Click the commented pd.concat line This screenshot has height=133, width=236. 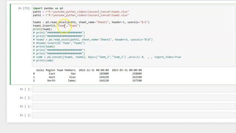[x=107, y=57]
